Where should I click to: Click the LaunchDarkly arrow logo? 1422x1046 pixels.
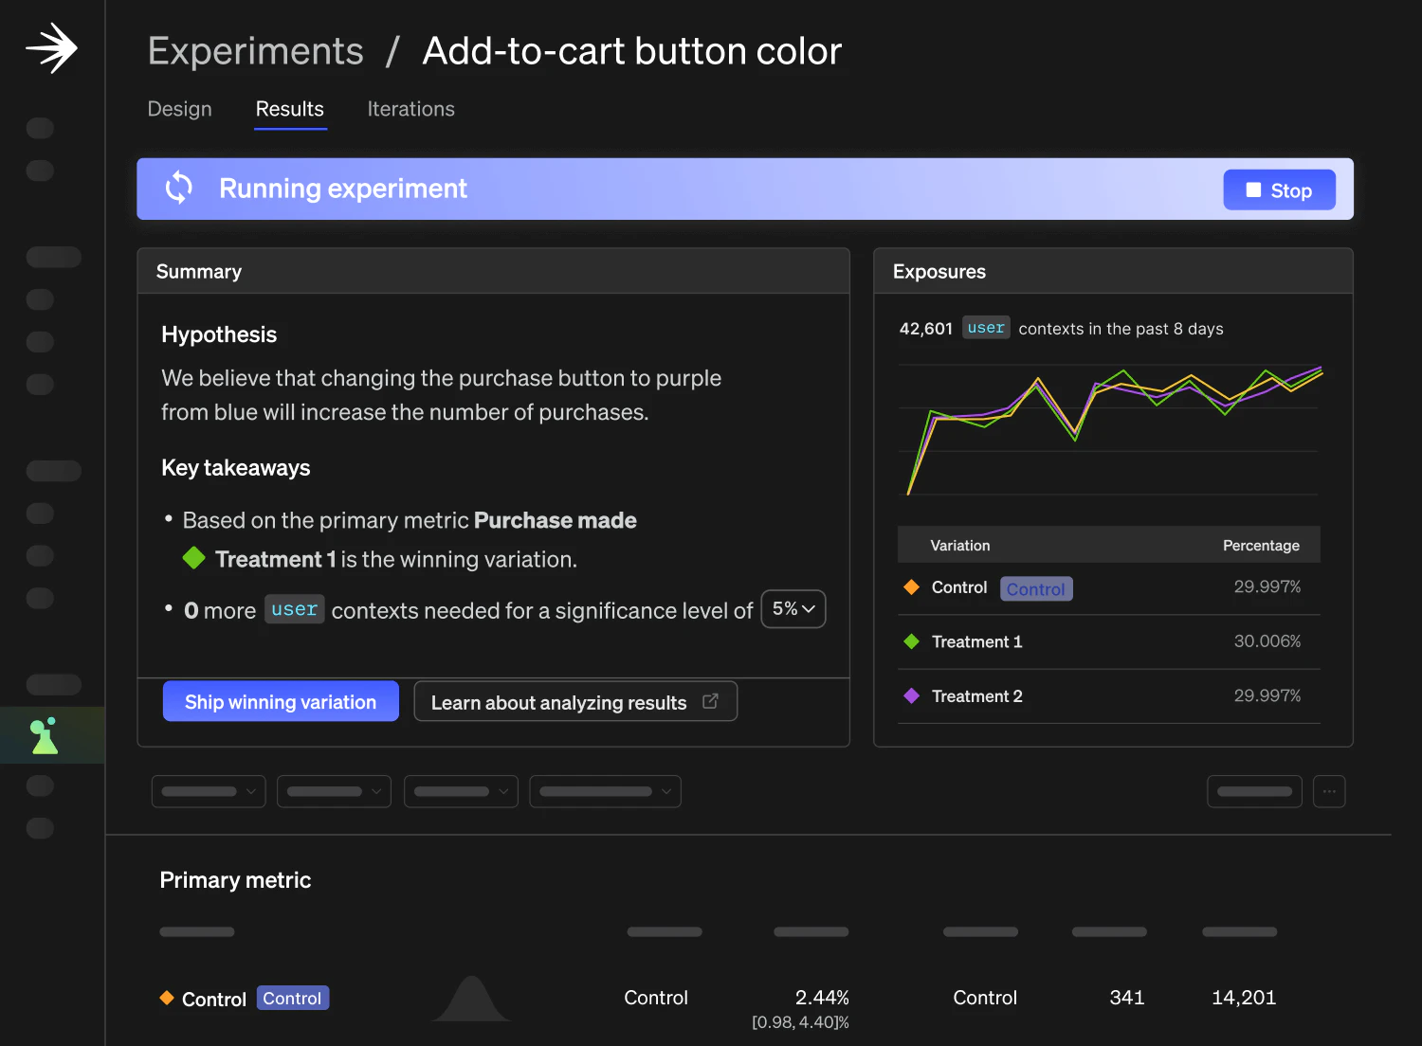[51, 48]
